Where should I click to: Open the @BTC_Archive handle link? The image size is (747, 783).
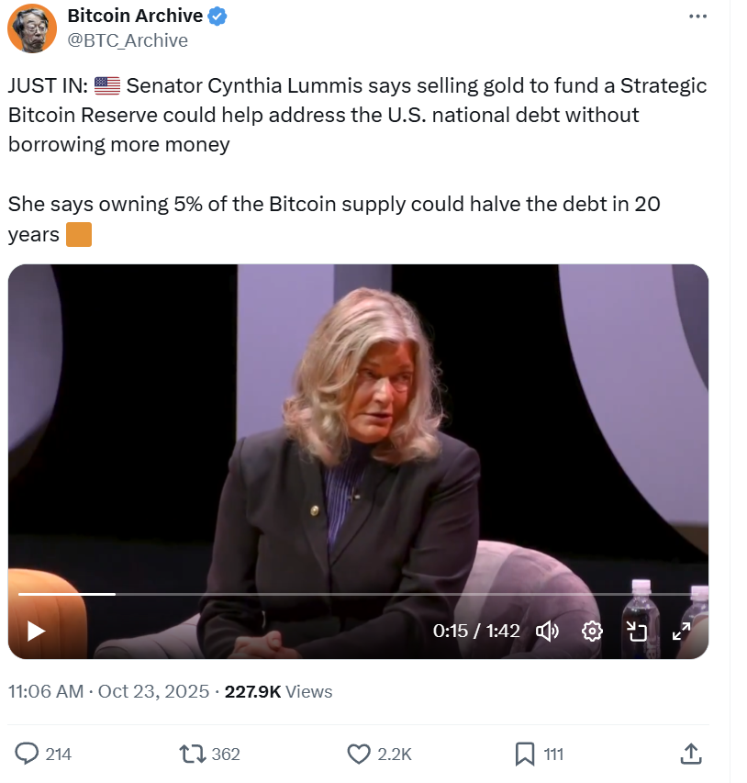pos(128,40)
